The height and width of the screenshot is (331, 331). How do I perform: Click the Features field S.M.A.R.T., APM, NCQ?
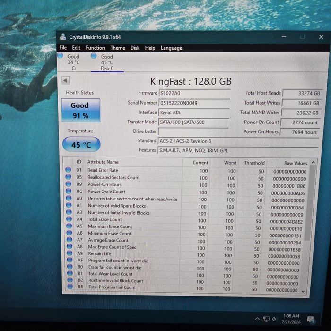238,150
